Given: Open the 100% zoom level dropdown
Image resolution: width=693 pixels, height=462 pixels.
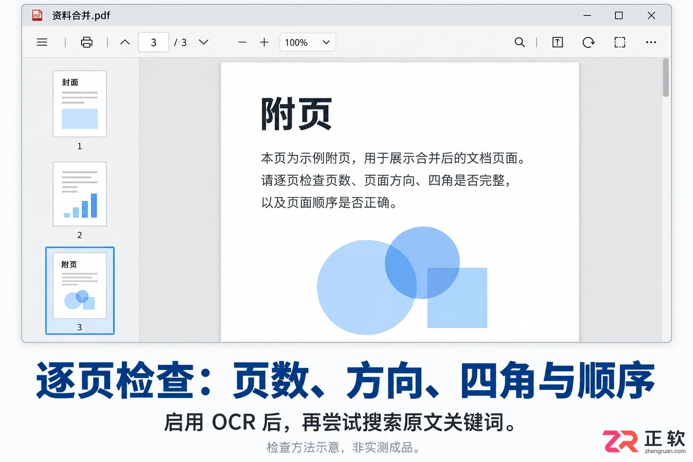Looking at the screenshot, I should pyautogui.click(x=308, y=42).
